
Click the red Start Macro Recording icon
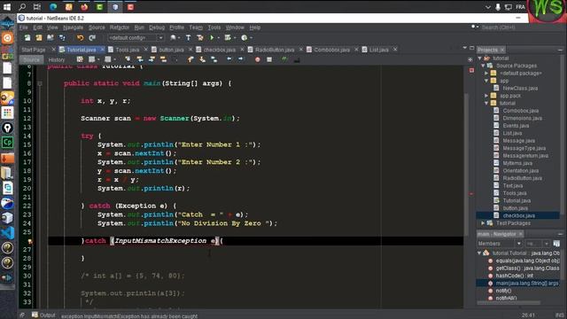[x=258, y=59]
